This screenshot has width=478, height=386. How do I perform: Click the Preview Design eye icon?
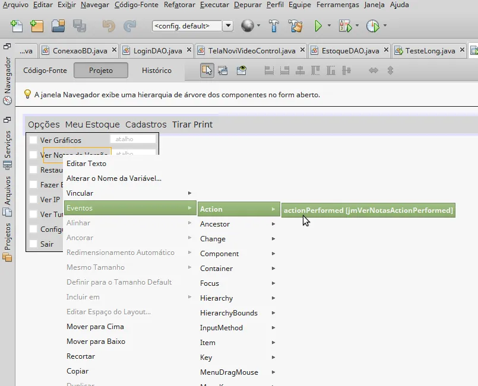coord(241,71)
